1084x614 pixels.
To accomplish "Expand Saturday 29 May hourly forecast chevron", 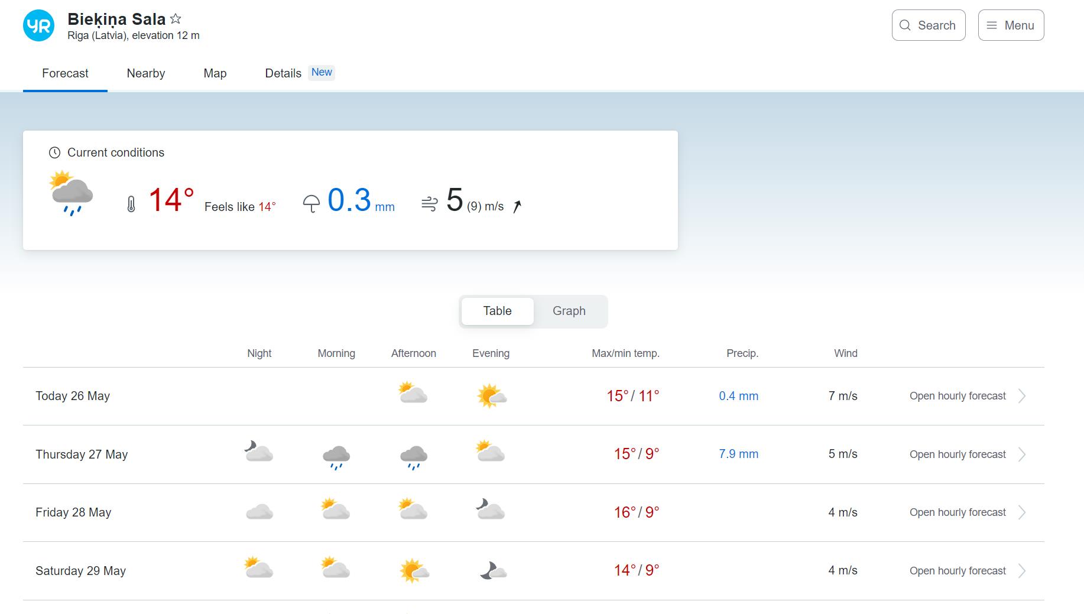I will click(1022, 571).
